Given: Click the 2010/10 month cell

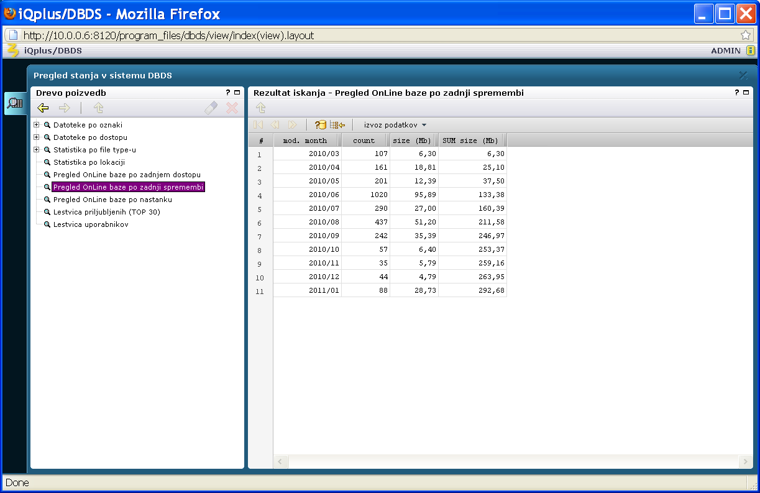Looking at the screenshot, I should 307,249.
